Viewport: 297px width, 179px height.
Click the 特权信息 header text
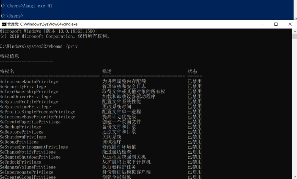(10, 56)
